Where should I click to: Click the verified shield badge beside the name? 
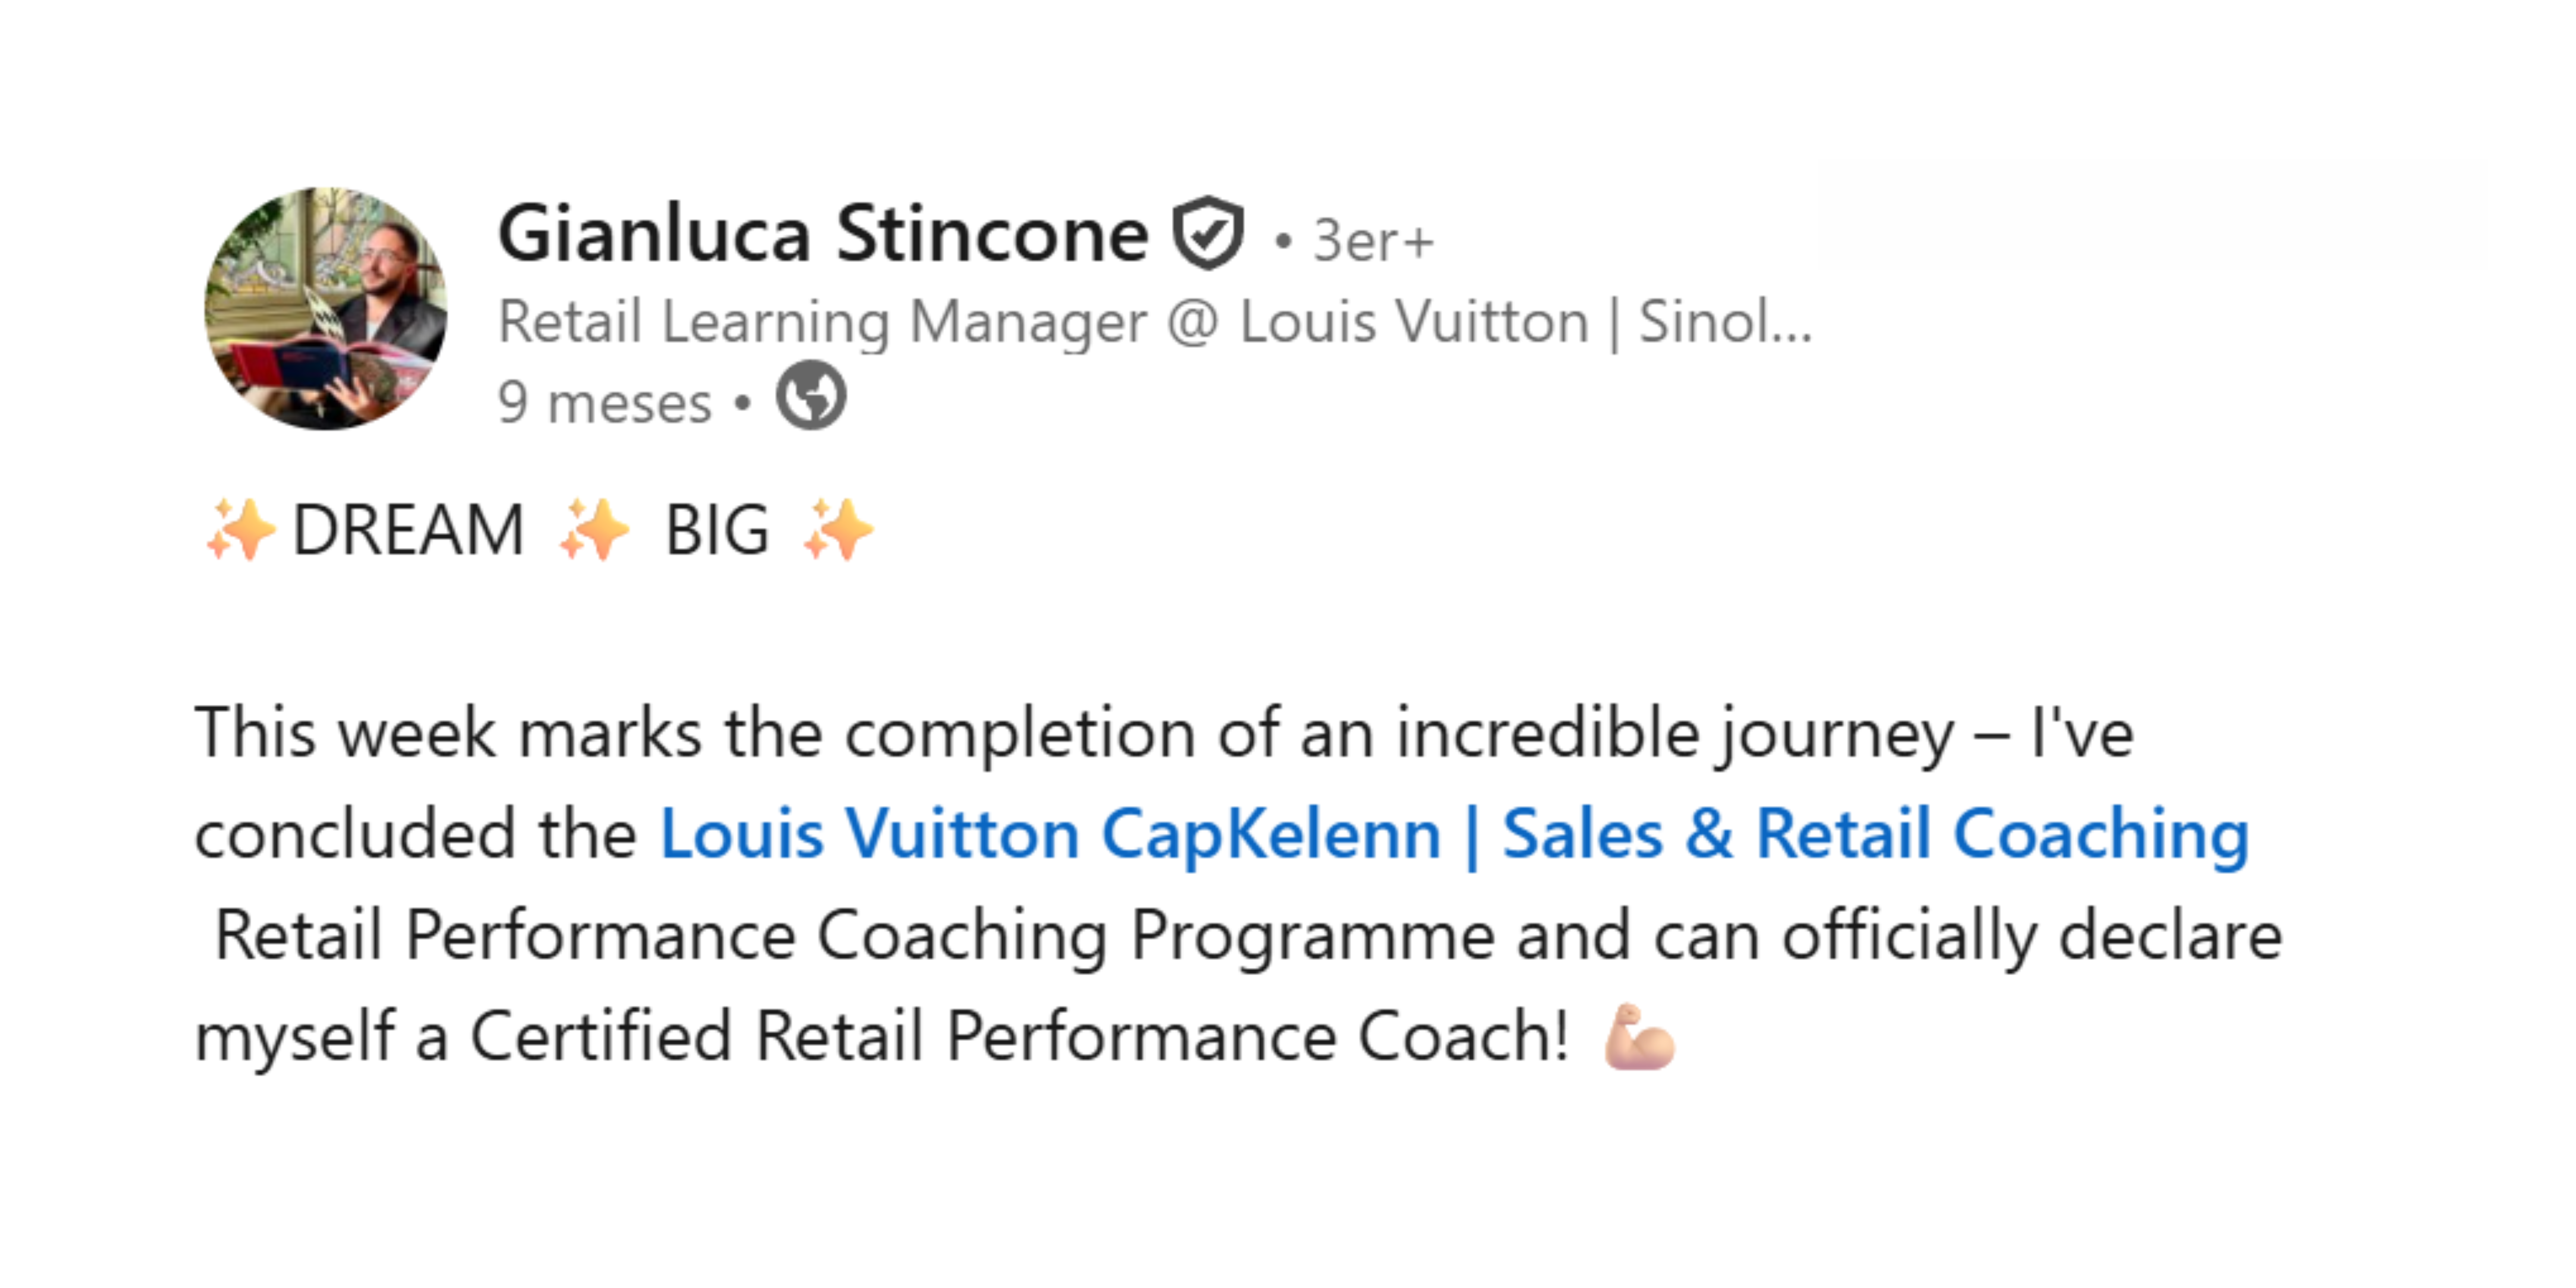pos(1208,233)
